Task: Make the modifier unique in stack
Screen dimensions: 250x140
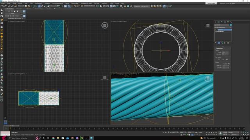Action: pos(222,43)
